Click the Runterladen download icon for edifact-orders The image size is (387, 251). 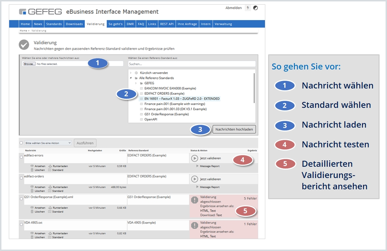50,187
